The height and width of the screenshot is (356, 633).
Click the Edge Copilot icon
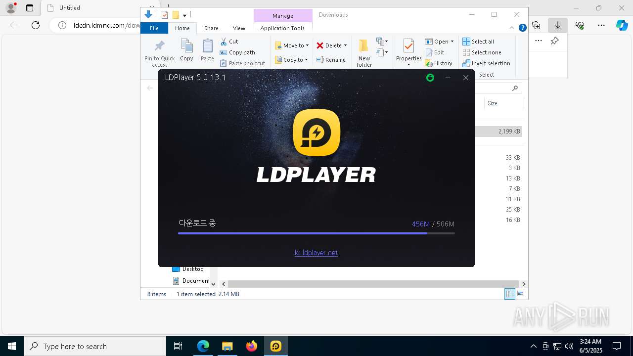click(x=622, y=25)
